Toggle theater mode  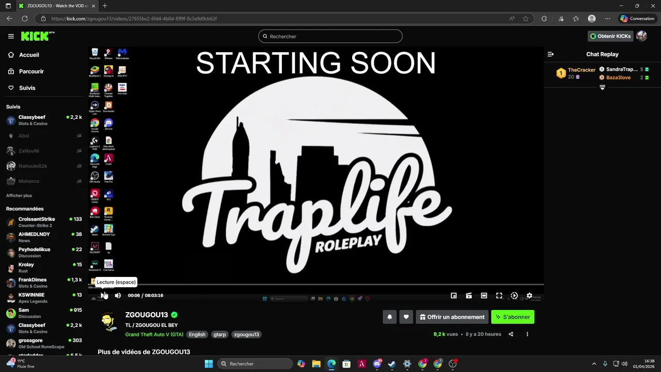click(484, 296)
